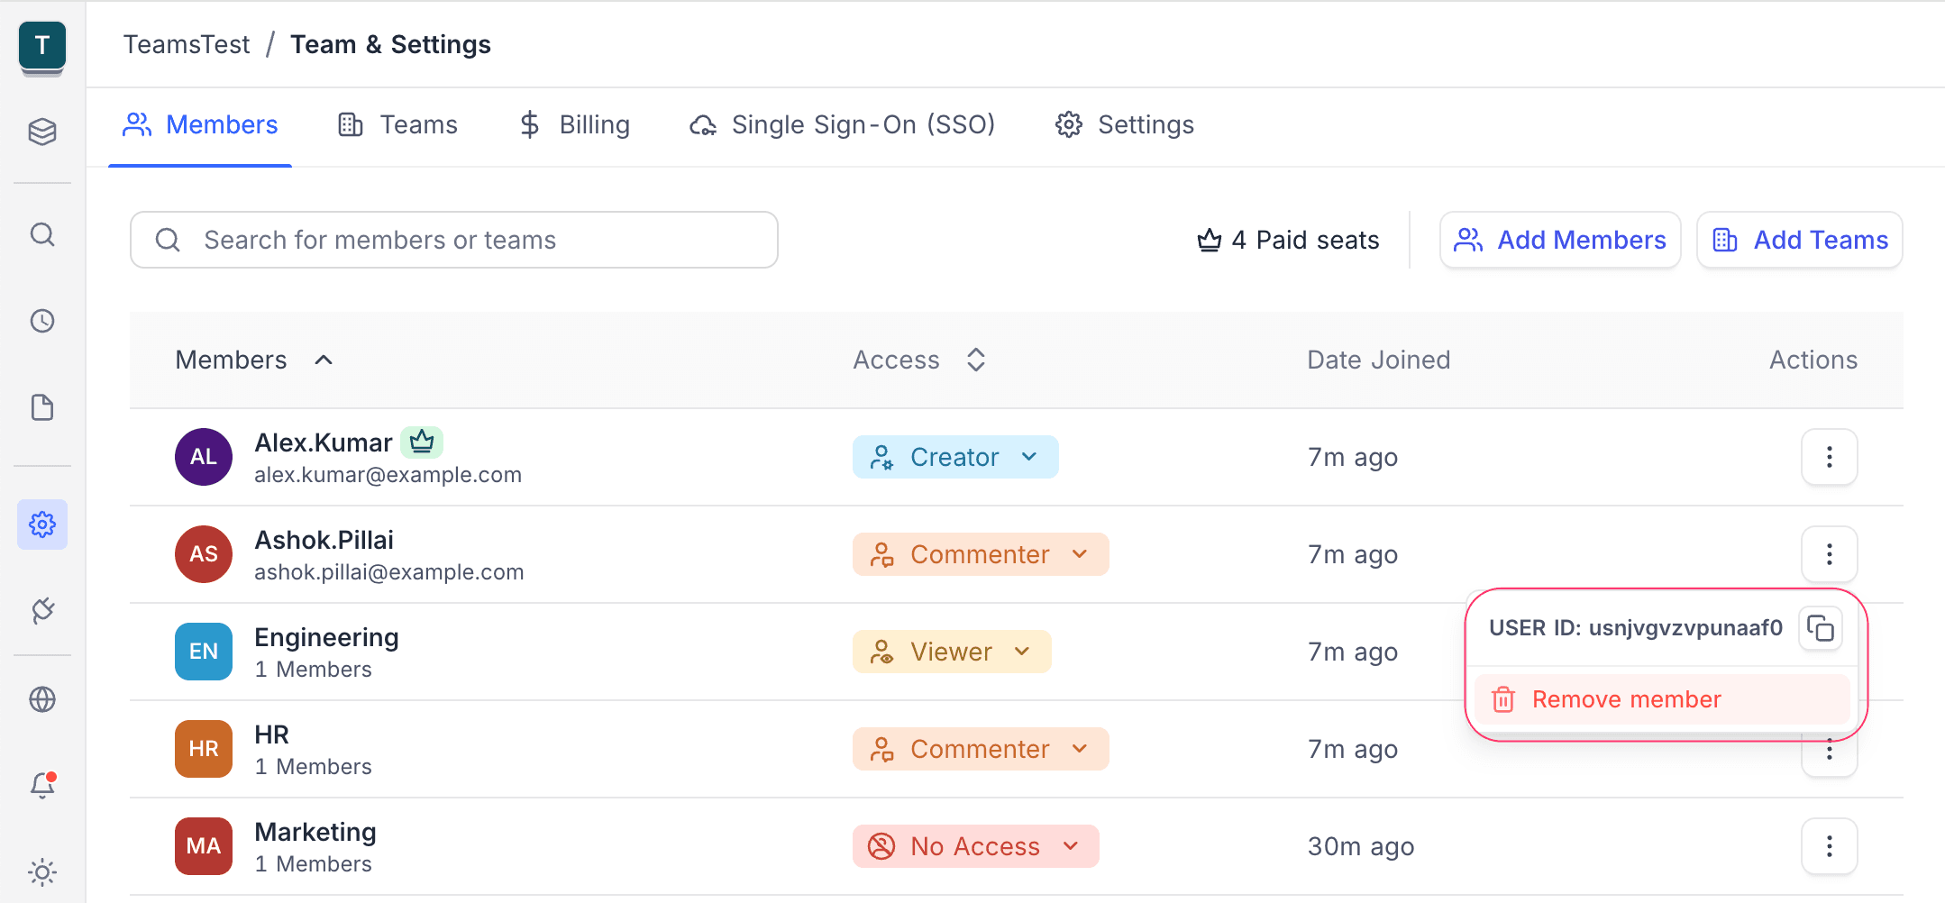Switch to the Billing tab
This screenshot has height=903, width=1945.
575,124
